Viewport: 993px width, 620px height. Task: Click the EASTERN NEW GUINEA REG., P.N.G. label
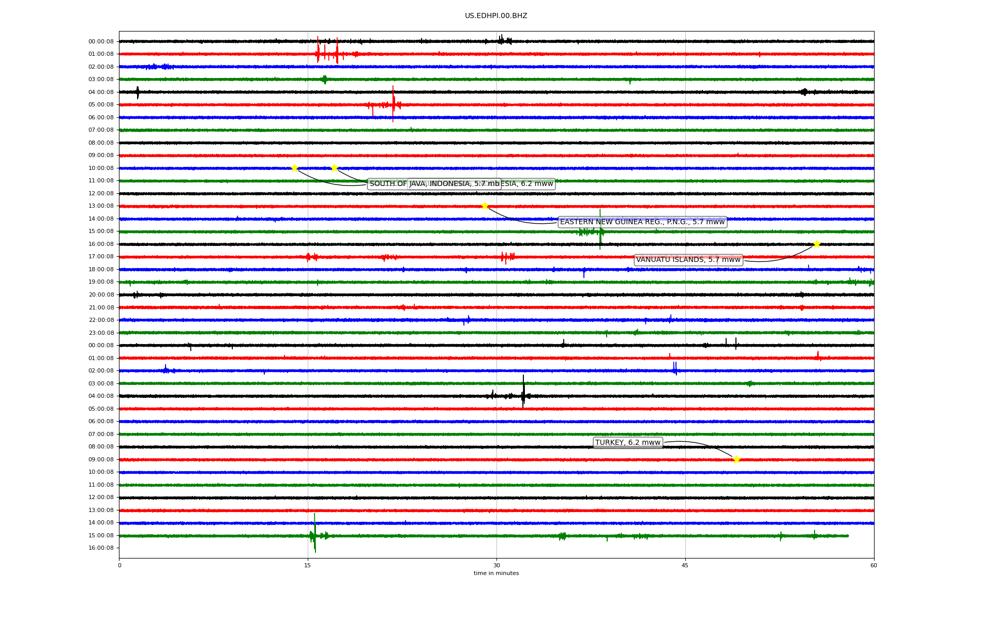pos(642,222)
